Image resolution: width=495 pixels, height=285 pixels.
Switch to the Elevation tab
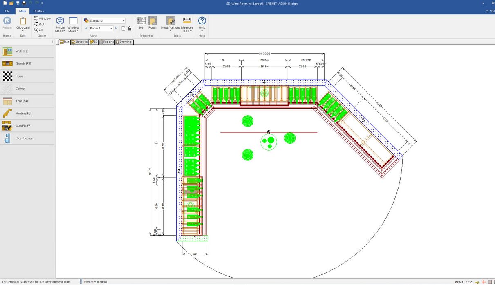point(79,42)
